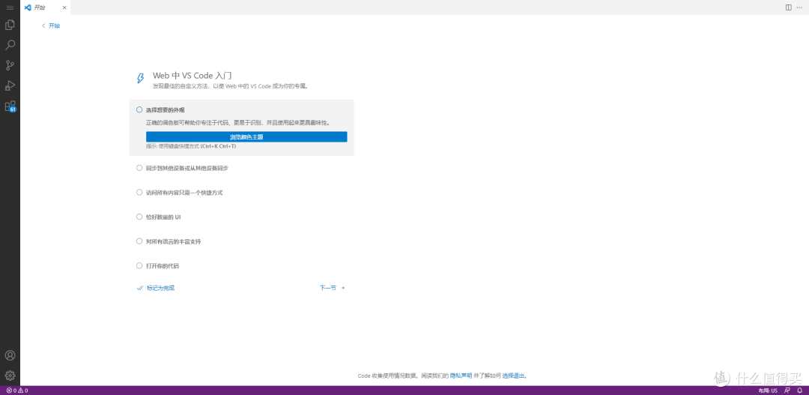The image size is (809, 395).
Task: Go to 下一节 next section
Action: click(x=333, y=288)
